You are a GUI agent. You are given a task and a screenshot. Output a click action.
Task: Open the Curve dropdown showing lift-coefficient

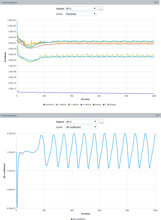pyautogui.click(x=81, y=127)
